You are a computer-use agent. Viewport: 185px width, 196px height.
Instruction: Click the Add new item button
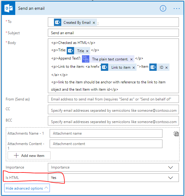[x=29, y=155]
